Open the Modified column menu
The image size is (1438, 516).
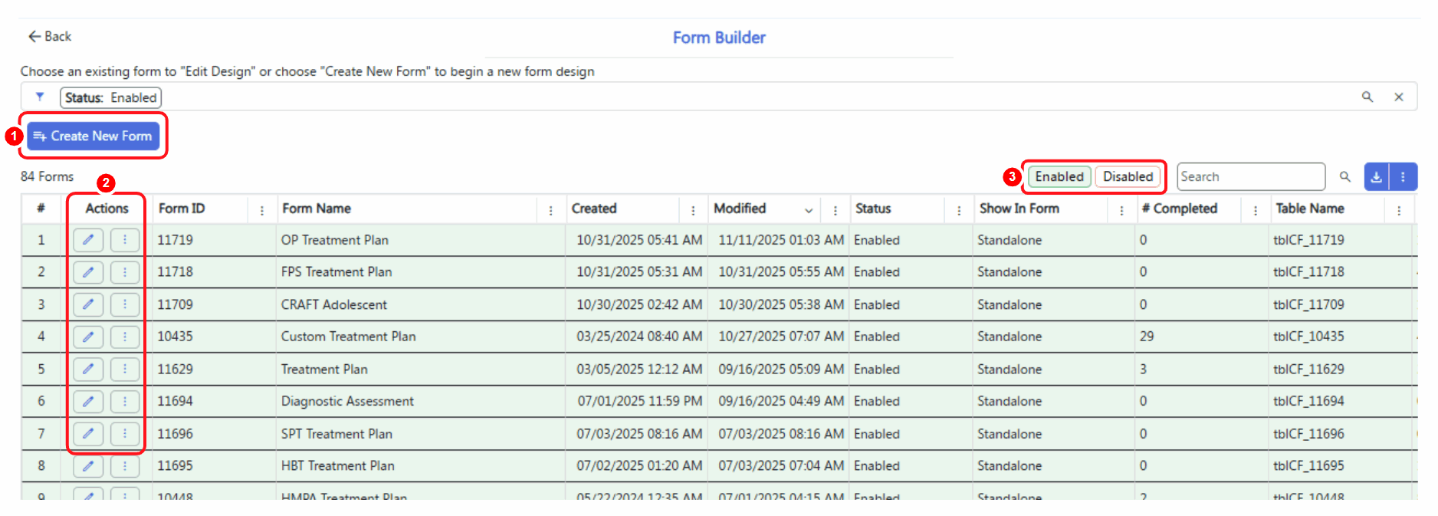[x=836, y=210]
